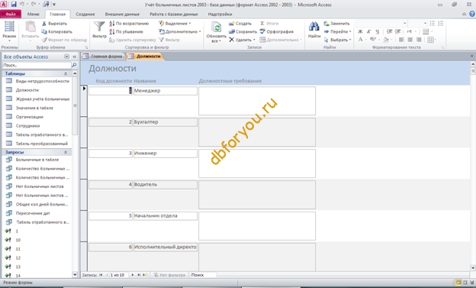Add new blank record navigation icon
Image resolution: width=476 pixels, height=288 pixels.
tap(145, 275)
